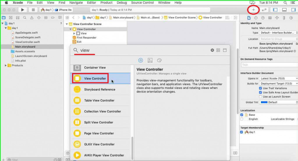Select GLKit View Controller object
The image size is (298, 161).
click(100, 144)
